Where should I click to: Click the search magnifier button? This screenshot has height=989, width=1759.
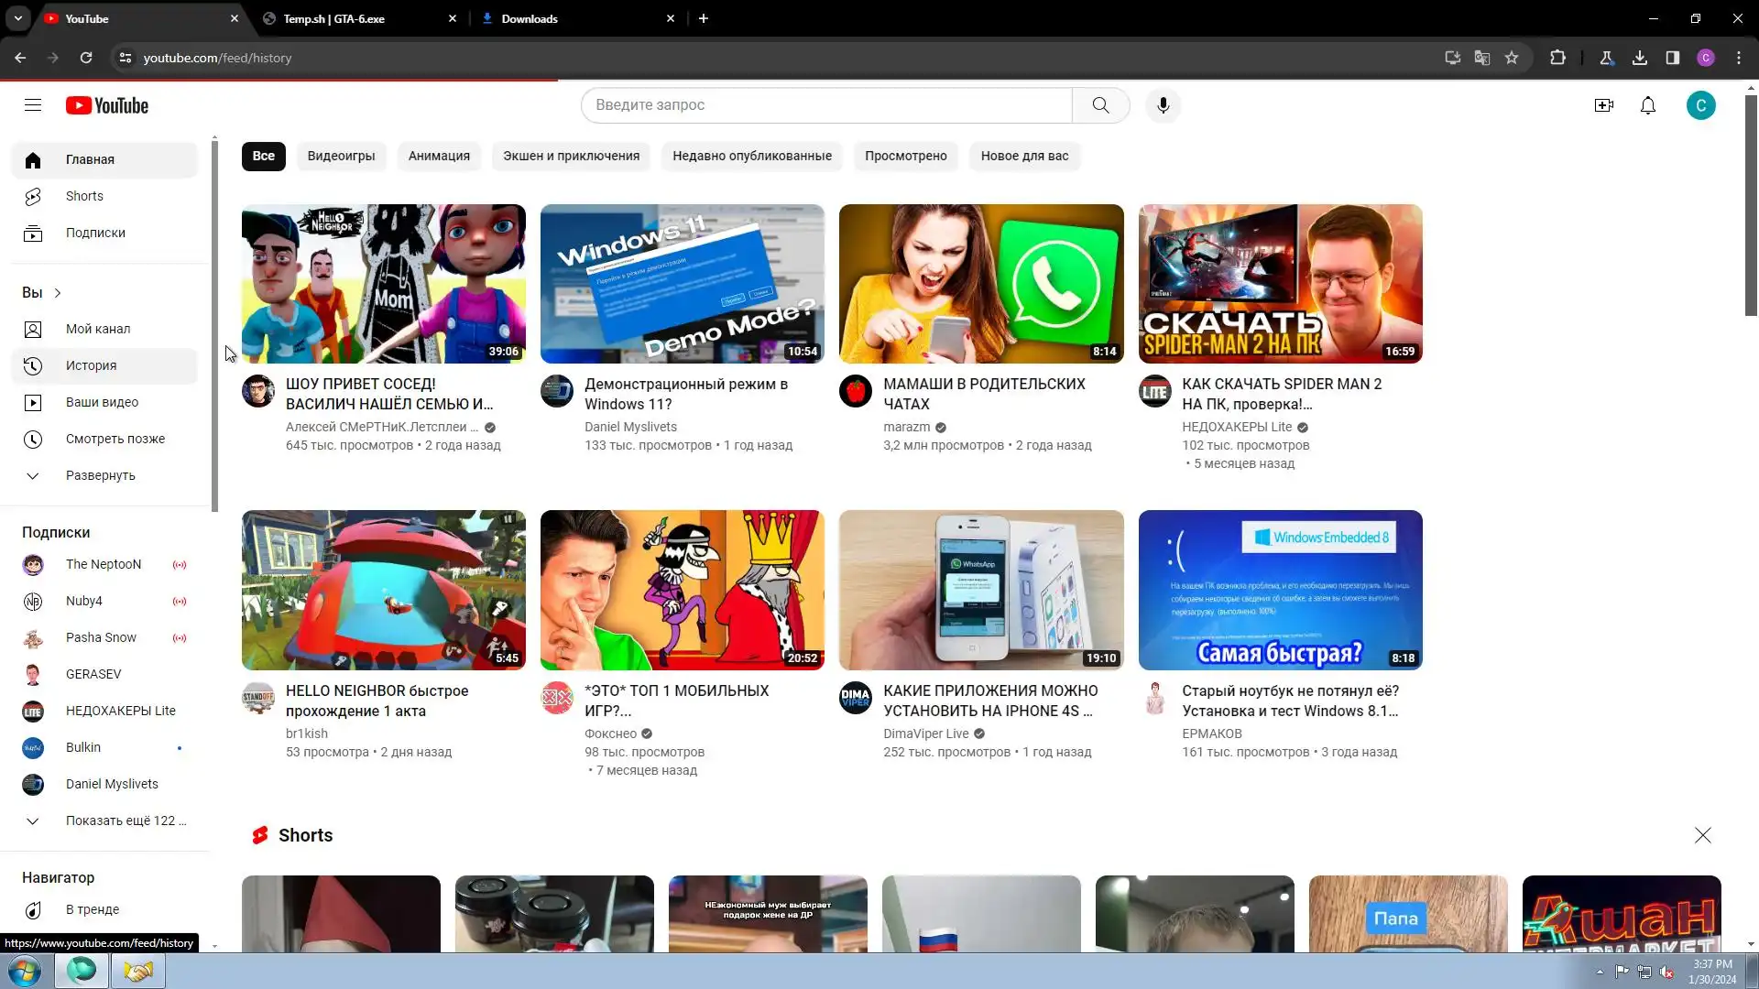1100,105
